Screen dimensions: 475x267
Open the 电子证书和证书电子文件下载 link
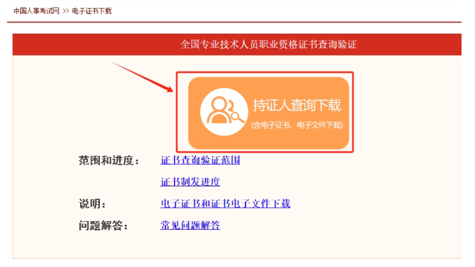(x=225, y=203)
